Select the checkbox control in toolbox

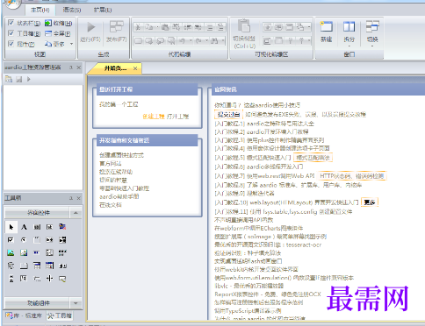[11, 240]
